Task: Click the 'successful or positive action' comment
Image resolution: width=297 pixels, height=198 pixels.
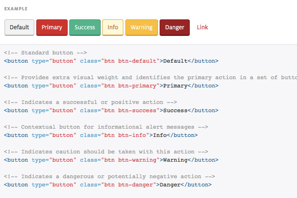Action: [x=90, y=102]
